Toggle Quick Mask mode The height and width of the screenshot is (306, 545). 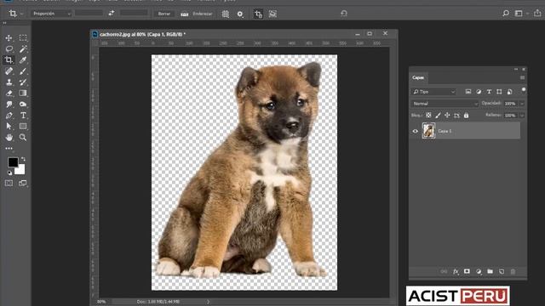[x=9, y=184]
